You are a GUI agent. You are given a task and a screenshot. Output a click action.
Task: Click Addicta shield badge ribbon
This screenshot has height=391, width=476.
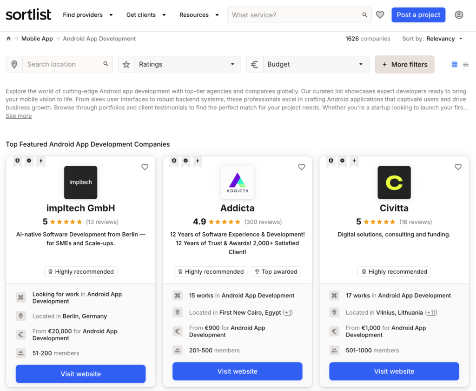coord(174,162)
